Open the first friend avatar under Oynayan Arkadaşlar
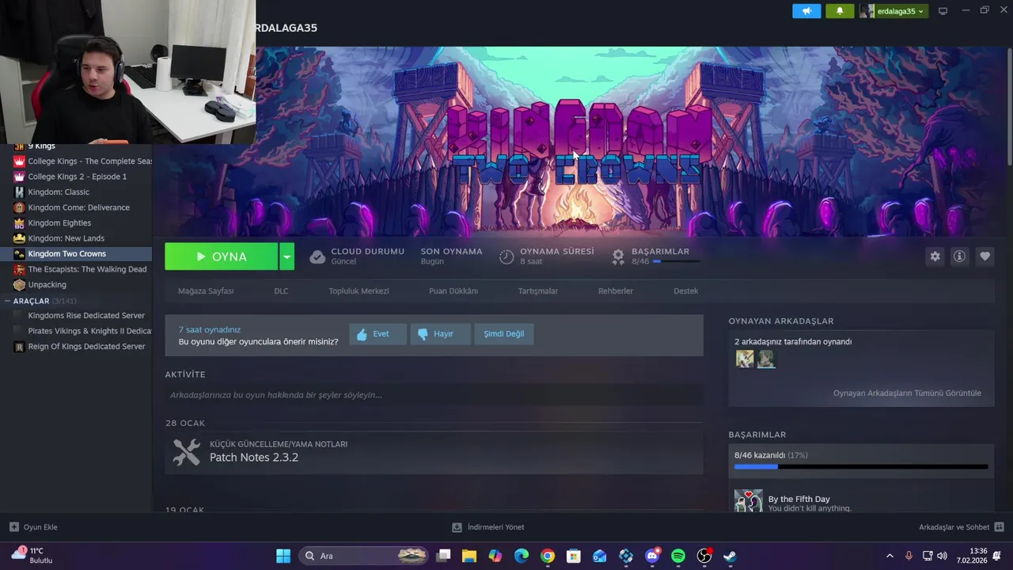The height and width of the screenshot is (570, 1013). click(x=745, y=359)
